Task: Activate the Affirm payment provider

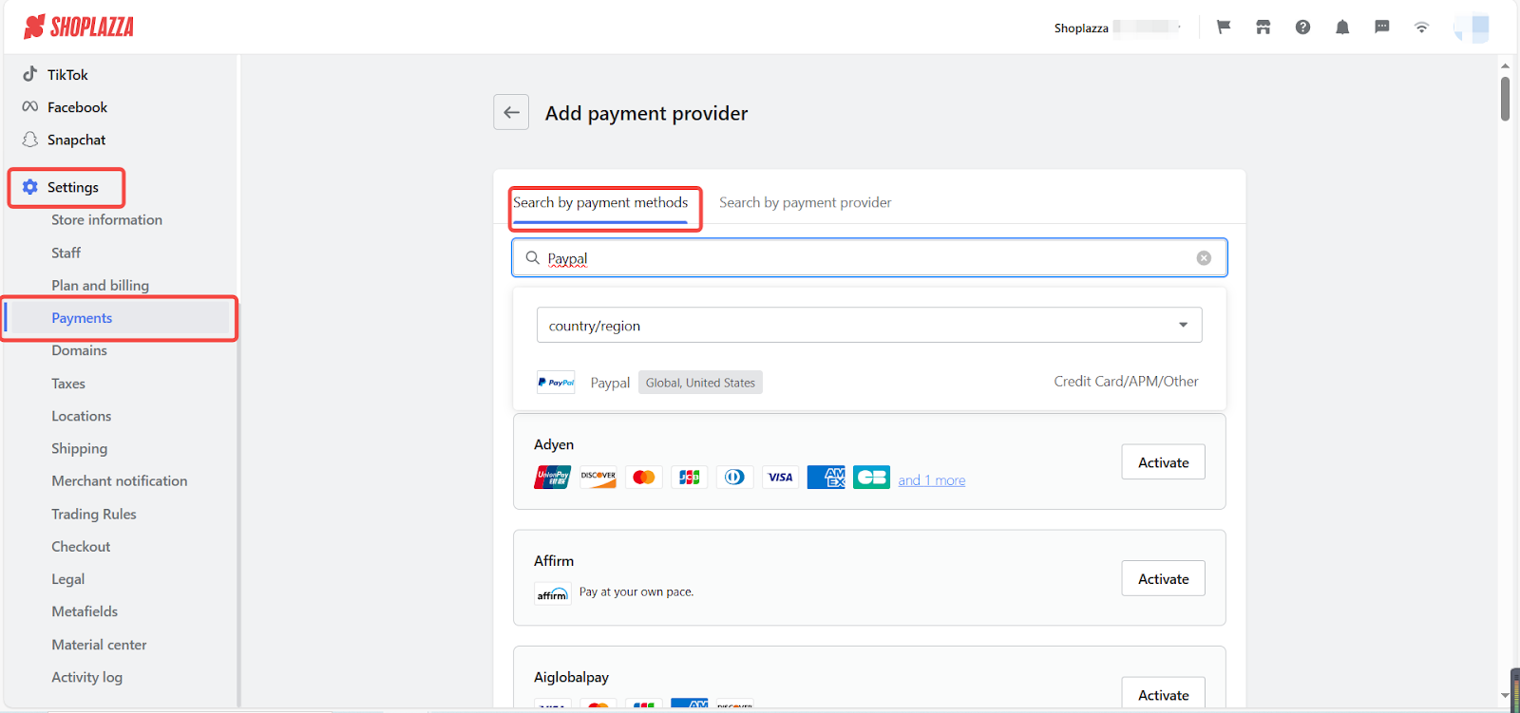Action: (1163, 579)
